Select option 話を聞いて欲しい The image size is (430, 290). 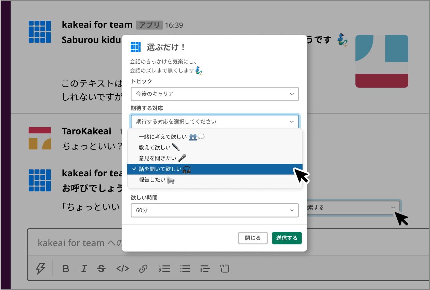(214, 169)
